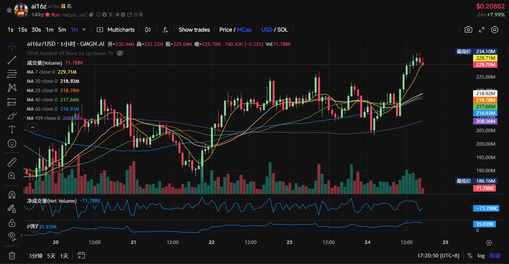Toggle log scale on price axis
Viewport: 509px width, 264px height.
point(481,256)
